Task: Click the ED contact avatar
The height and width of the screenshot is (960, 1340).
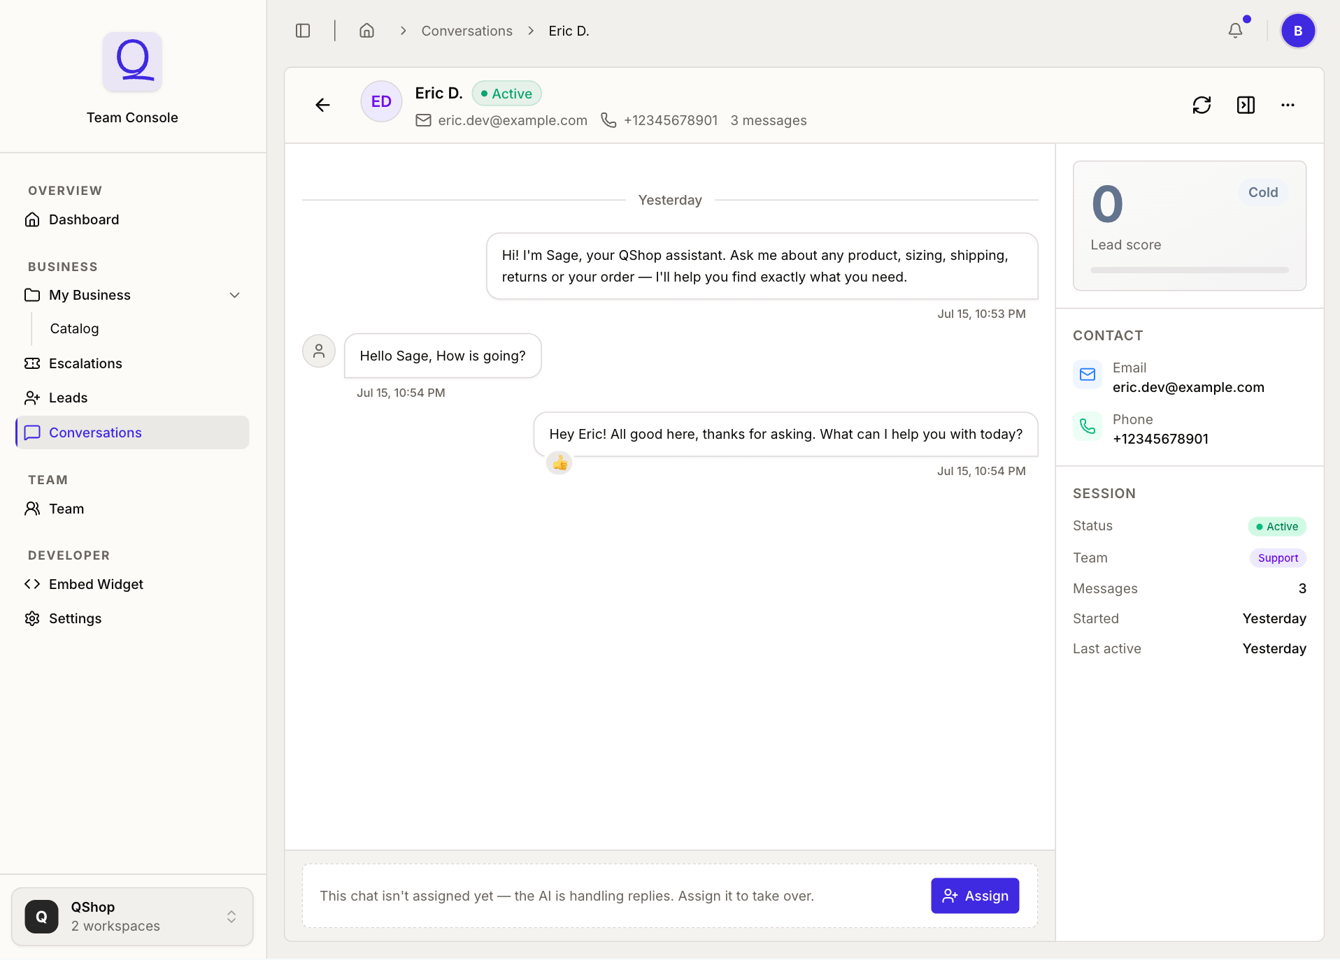Action: [x=381, y=101]
